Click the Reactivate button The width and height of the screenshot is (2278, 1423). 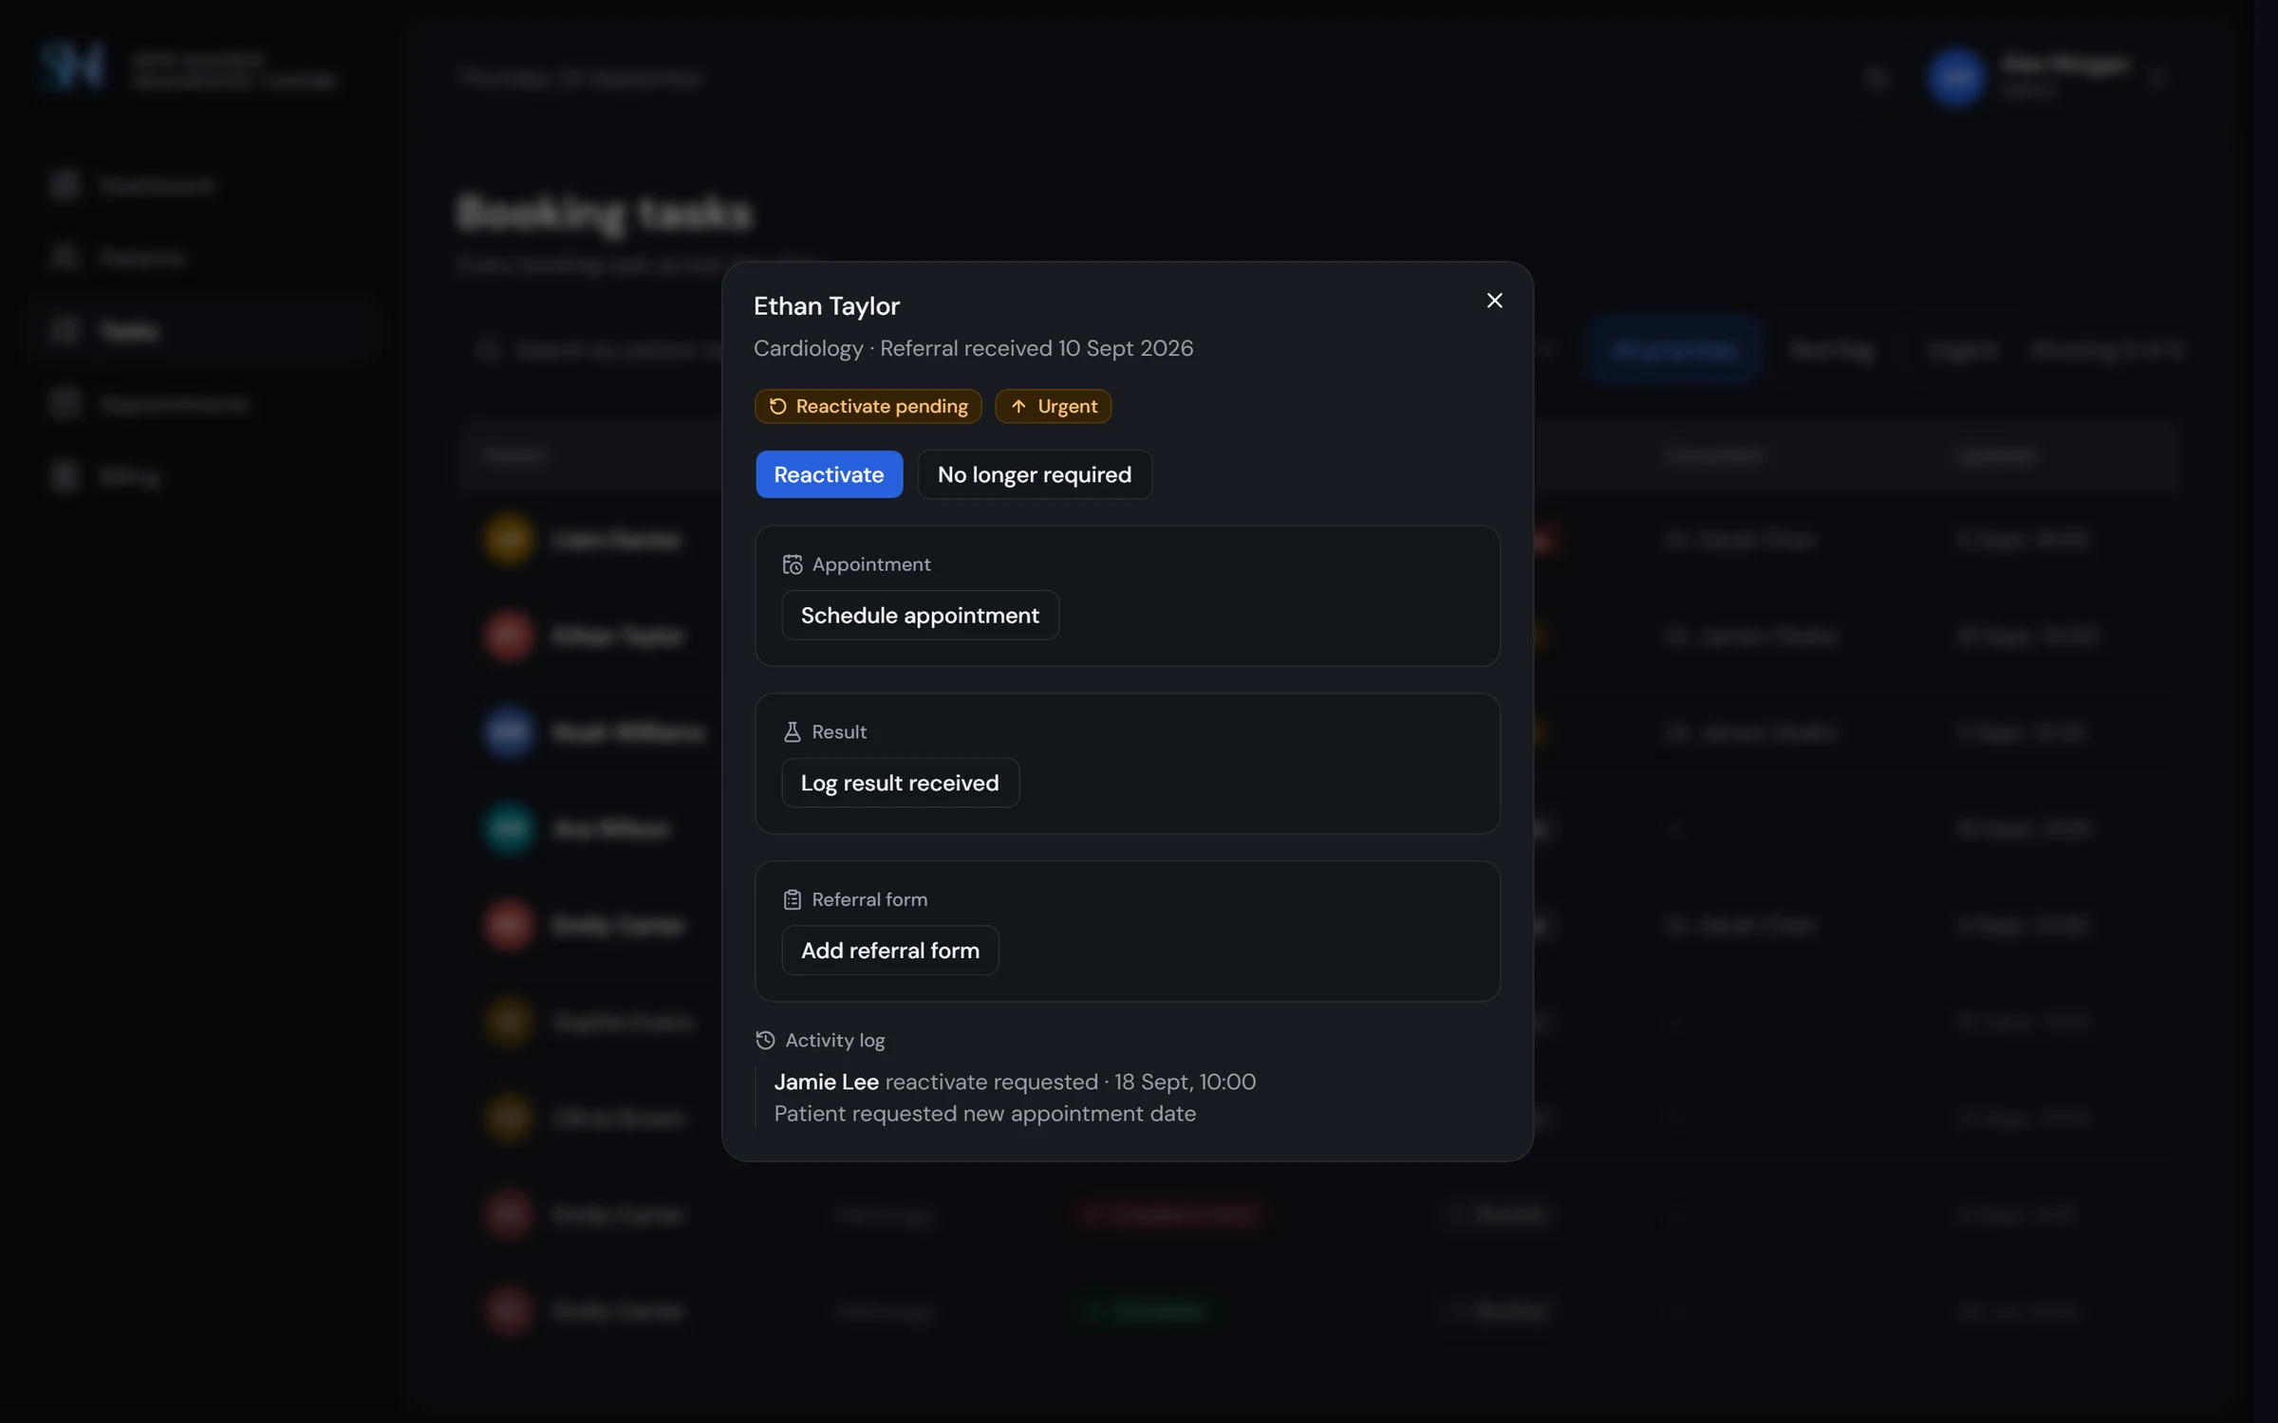click(x=829, y=474)
